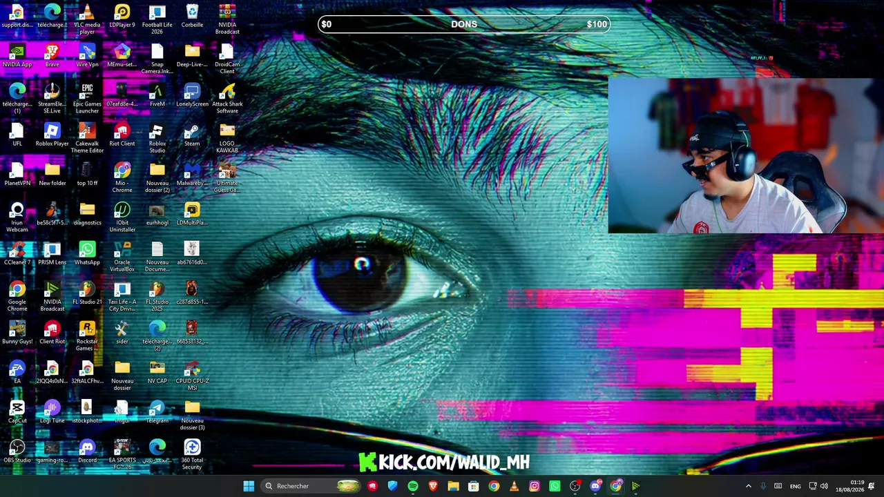The height and width of the screenshot is (497, 884).
Task: Open the EA desktop shortcut
Action: pyautogui.click(x=17, y=372)
